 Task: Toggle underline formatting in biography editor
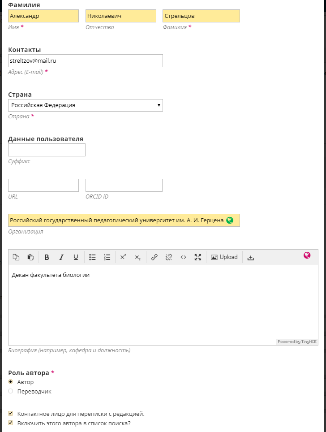tap(76, 257)
